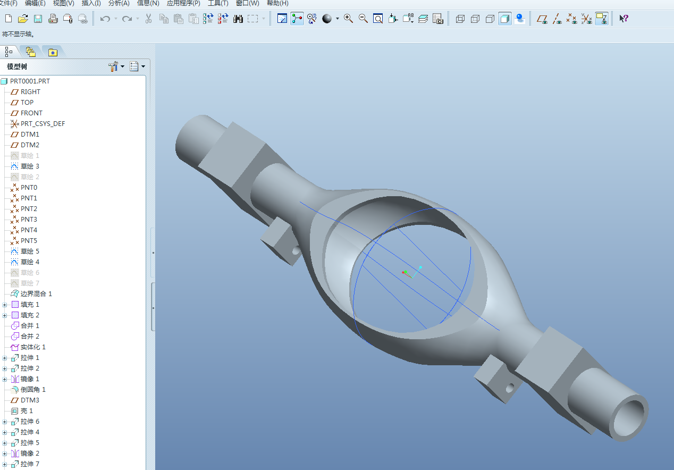Image resolution: width=674 pixels, height=470 pixels.
Task: Toggle datum planes display
Action: tap(542, 19)
